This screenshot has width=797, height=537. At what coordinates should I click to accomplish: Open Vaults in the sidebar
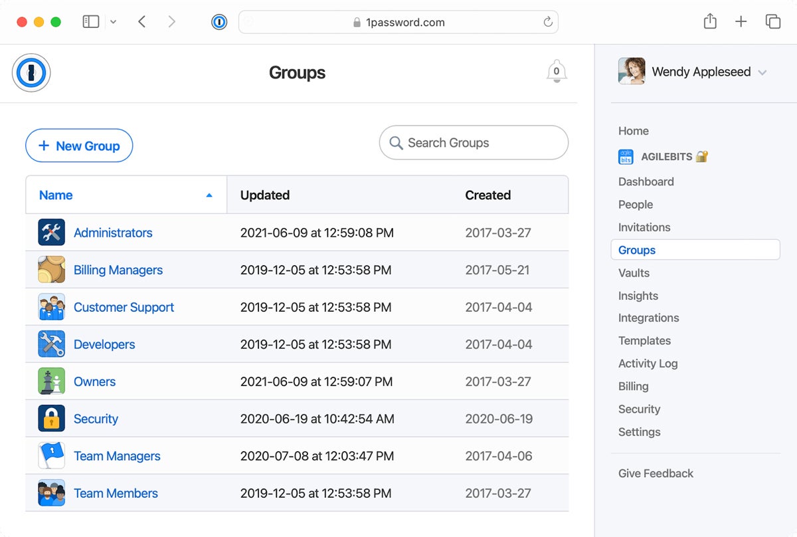[x=634, y=273]
